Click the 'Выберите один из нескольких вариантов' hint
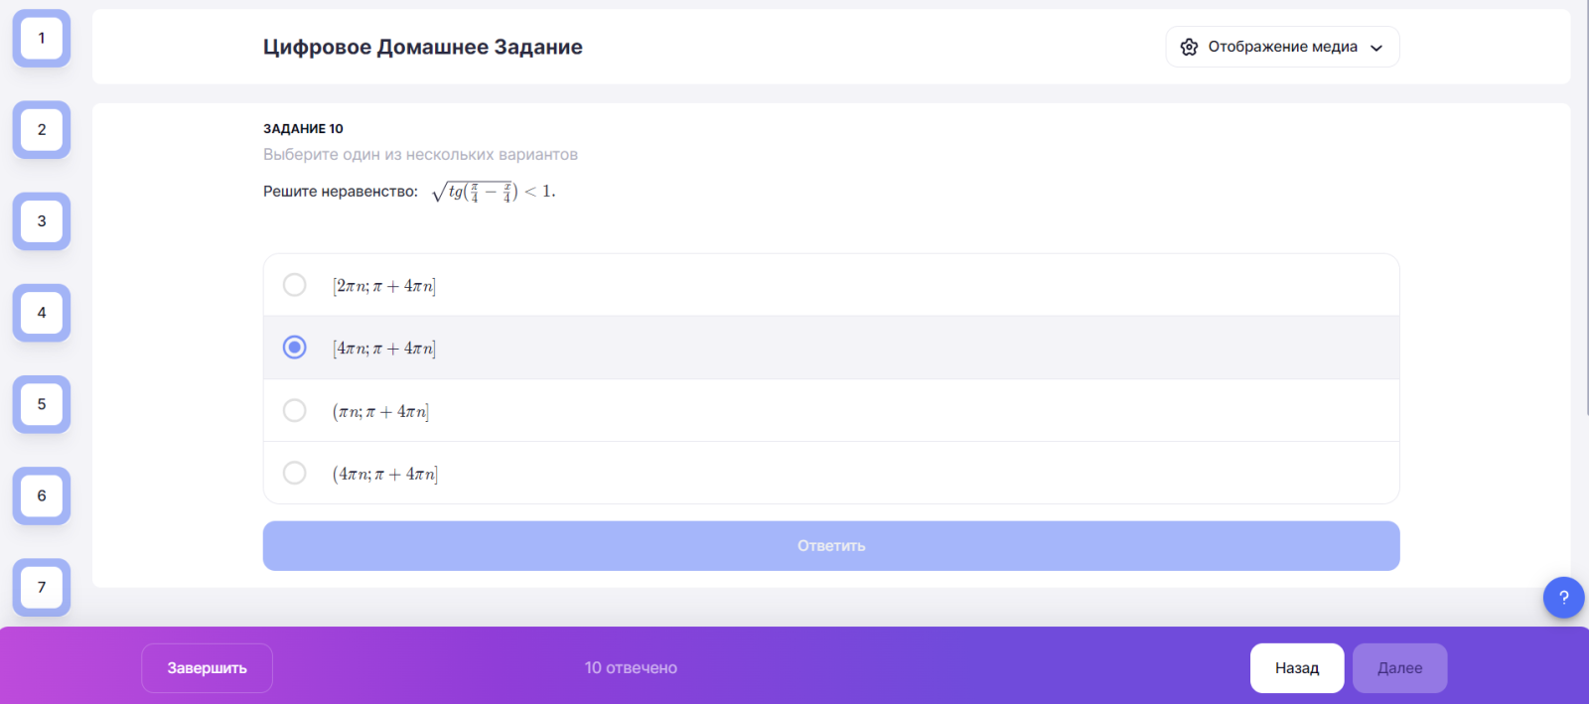This screenshot has height=704, width=1589. tap(420, 155)
